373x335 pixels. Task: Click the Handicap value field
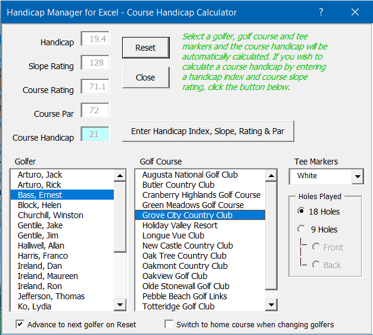point(95,39)
